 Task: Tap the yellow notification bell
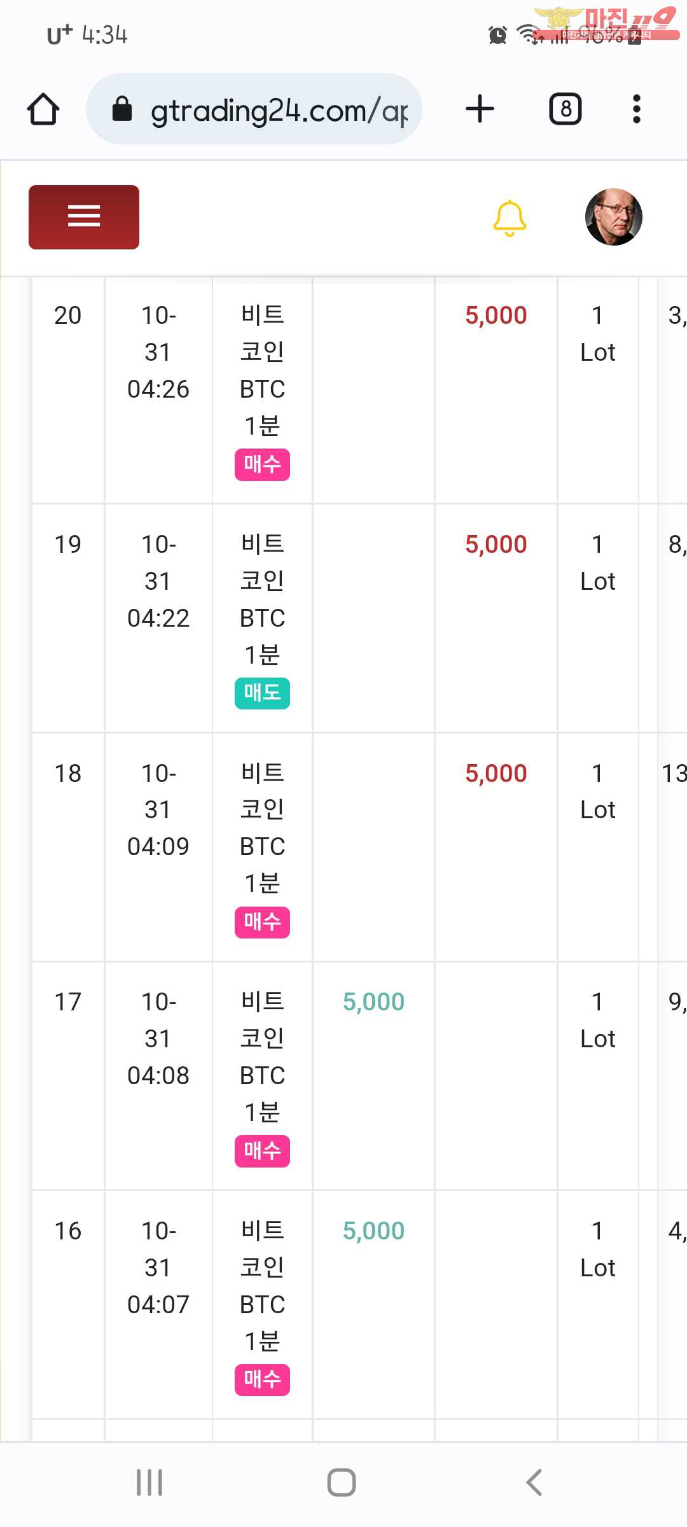(510, 218)
